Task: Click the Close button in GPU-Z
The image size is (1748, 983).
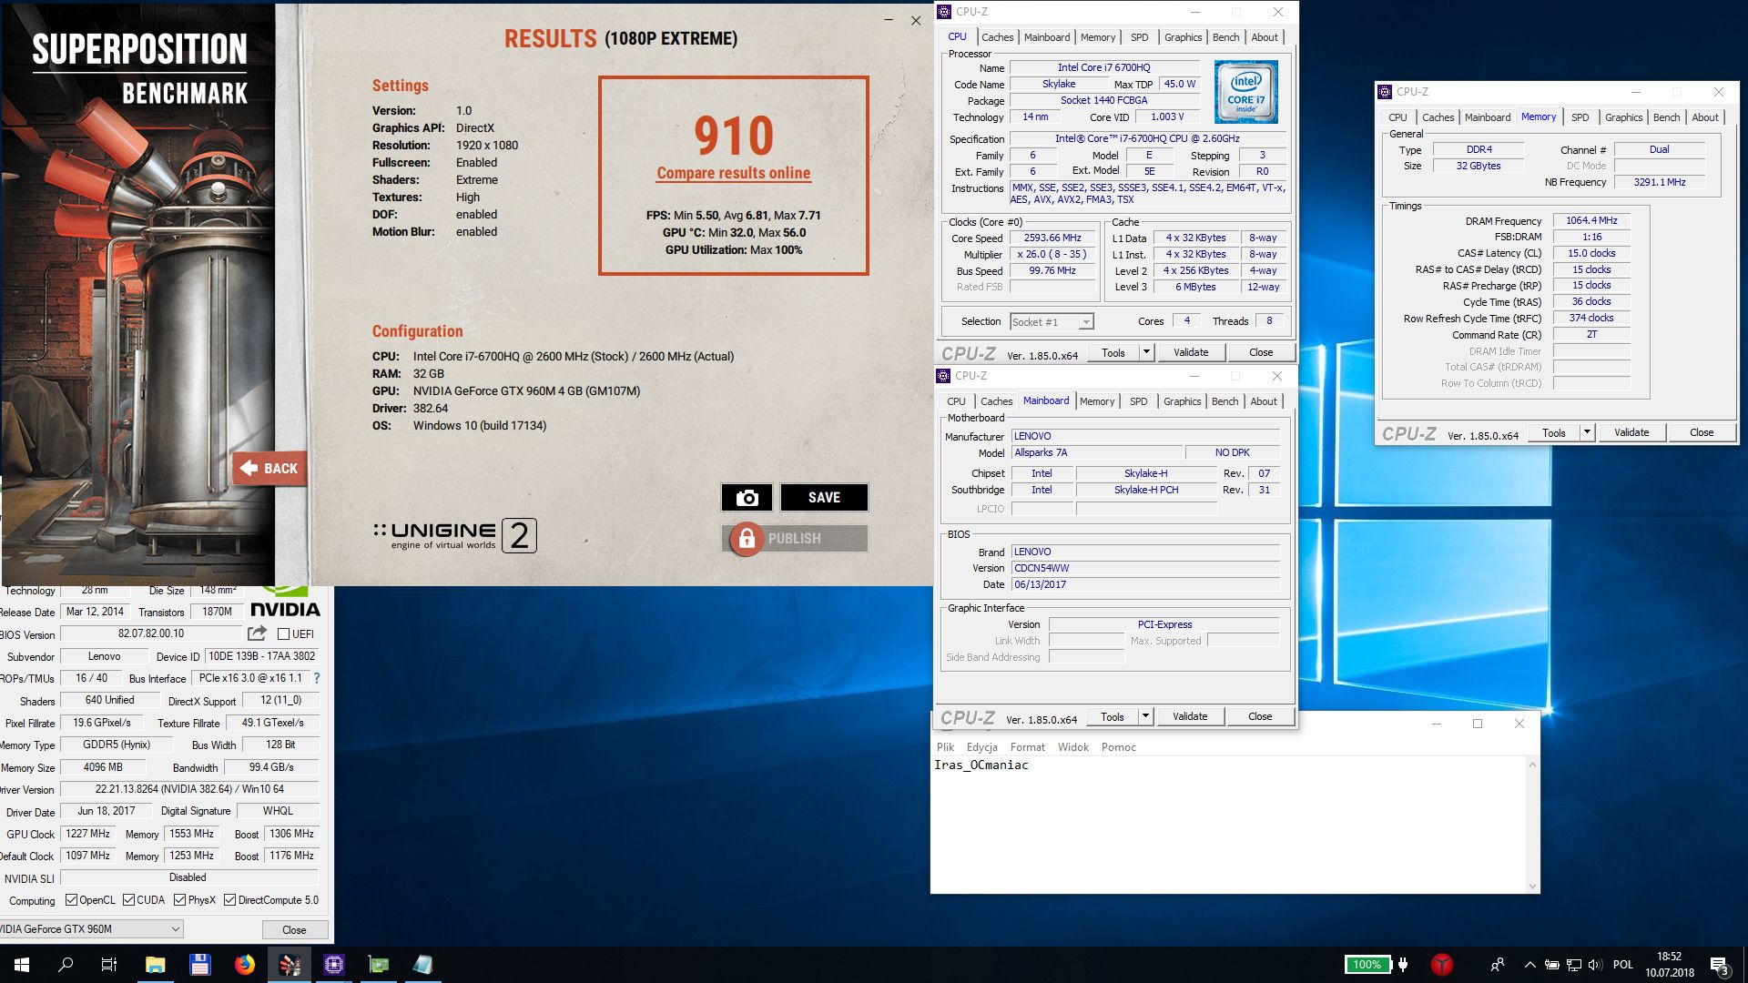Action: [294, 929]
